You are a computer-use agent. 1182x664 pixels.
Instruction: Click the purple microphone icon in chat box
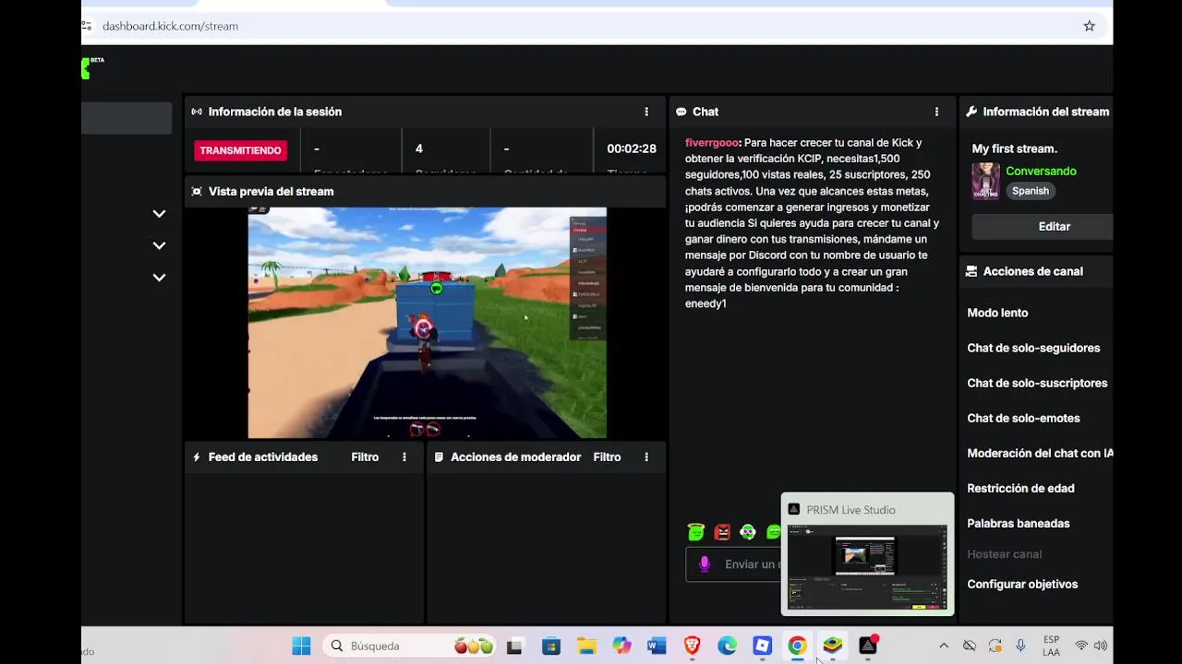(x=705, y=564)
